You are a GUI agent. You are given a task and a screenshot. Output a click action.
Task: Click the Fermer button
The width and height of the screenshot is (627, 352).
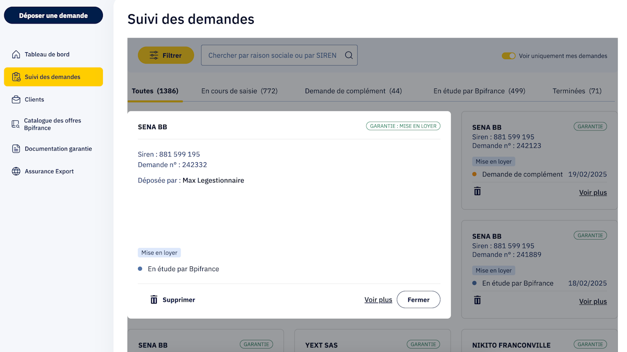pyautogui.click(x=418, y=300)
